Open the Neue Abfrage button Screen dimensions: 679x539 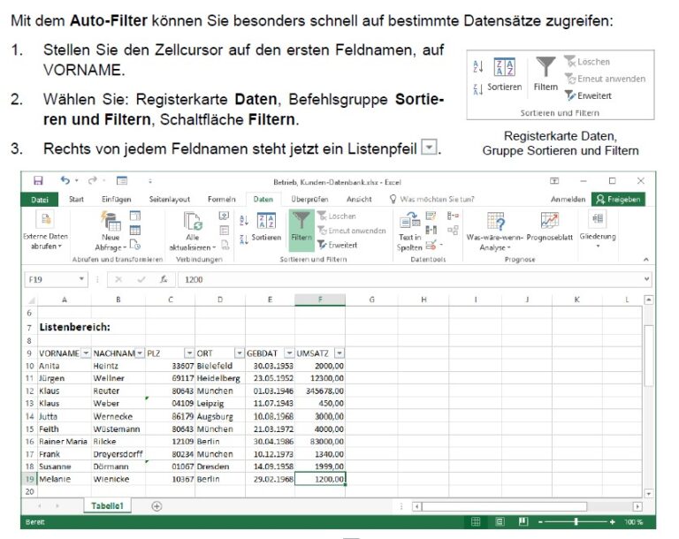point(111,231)
